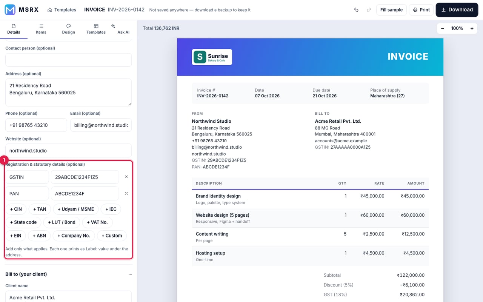Collapse the Bill to section
The width and height of the screenshot is (483, 302).
pos(131,274)
